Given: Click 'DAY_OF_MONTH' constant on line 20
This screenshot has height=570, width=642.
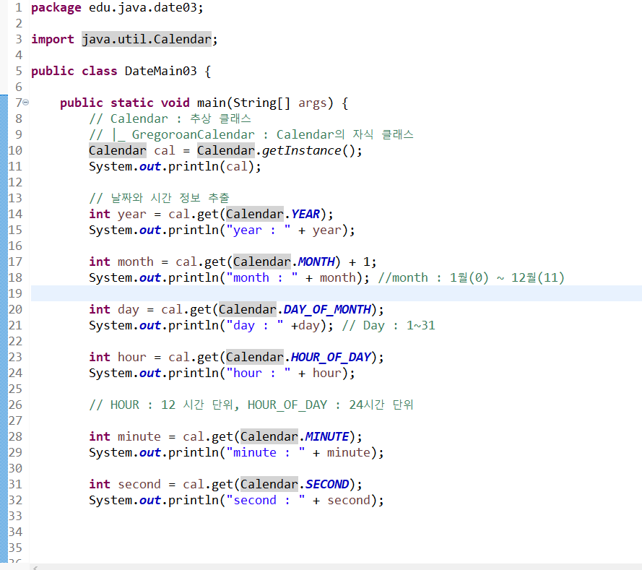Looking at the screenshot, I should [327, 309].
